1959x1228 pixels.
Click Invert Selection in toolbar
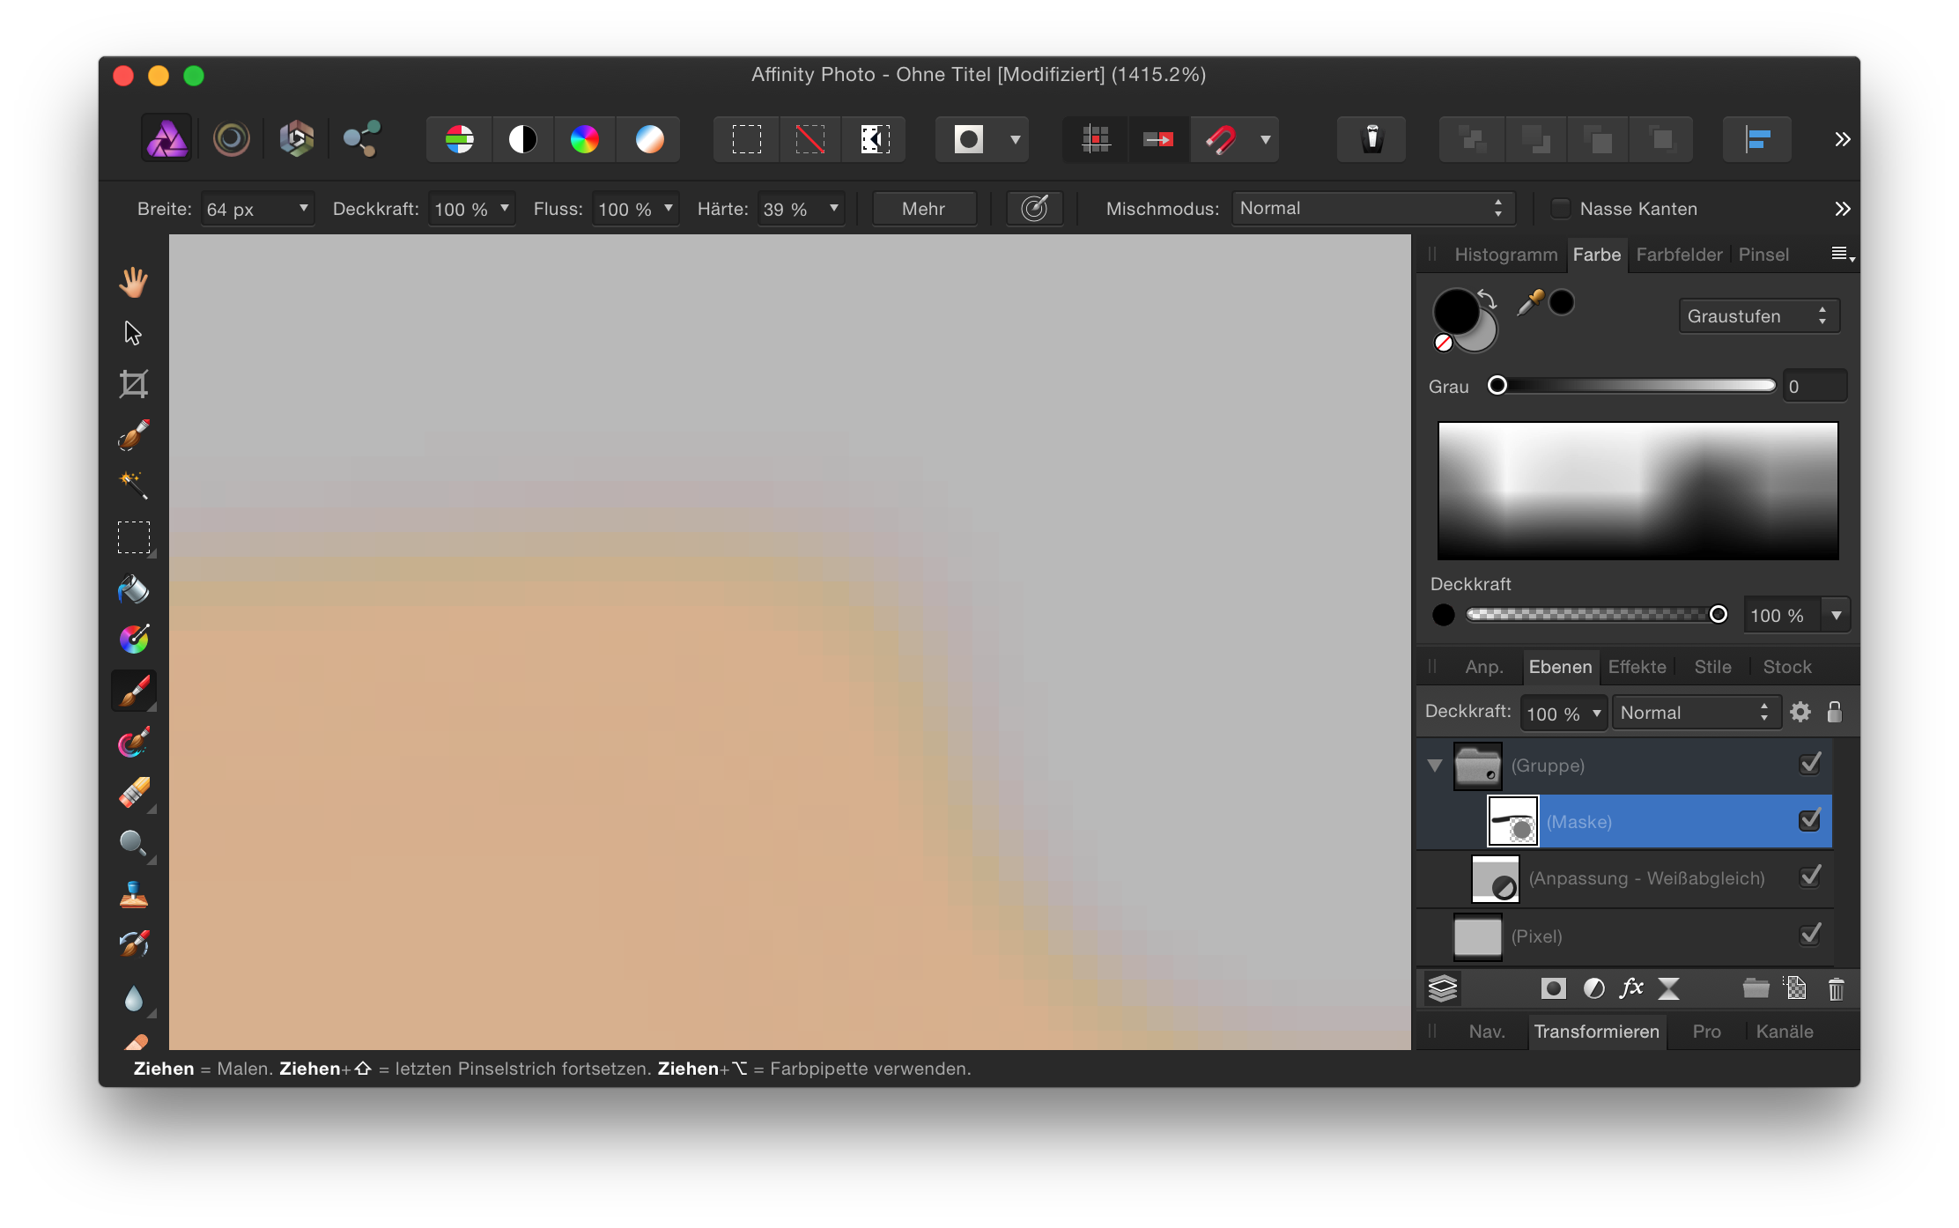click(874, 139)
